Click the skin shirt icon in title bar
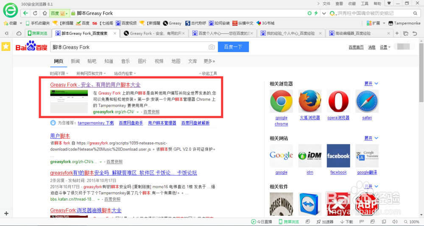The image size is (424, 226). click(x=389, y=3)
